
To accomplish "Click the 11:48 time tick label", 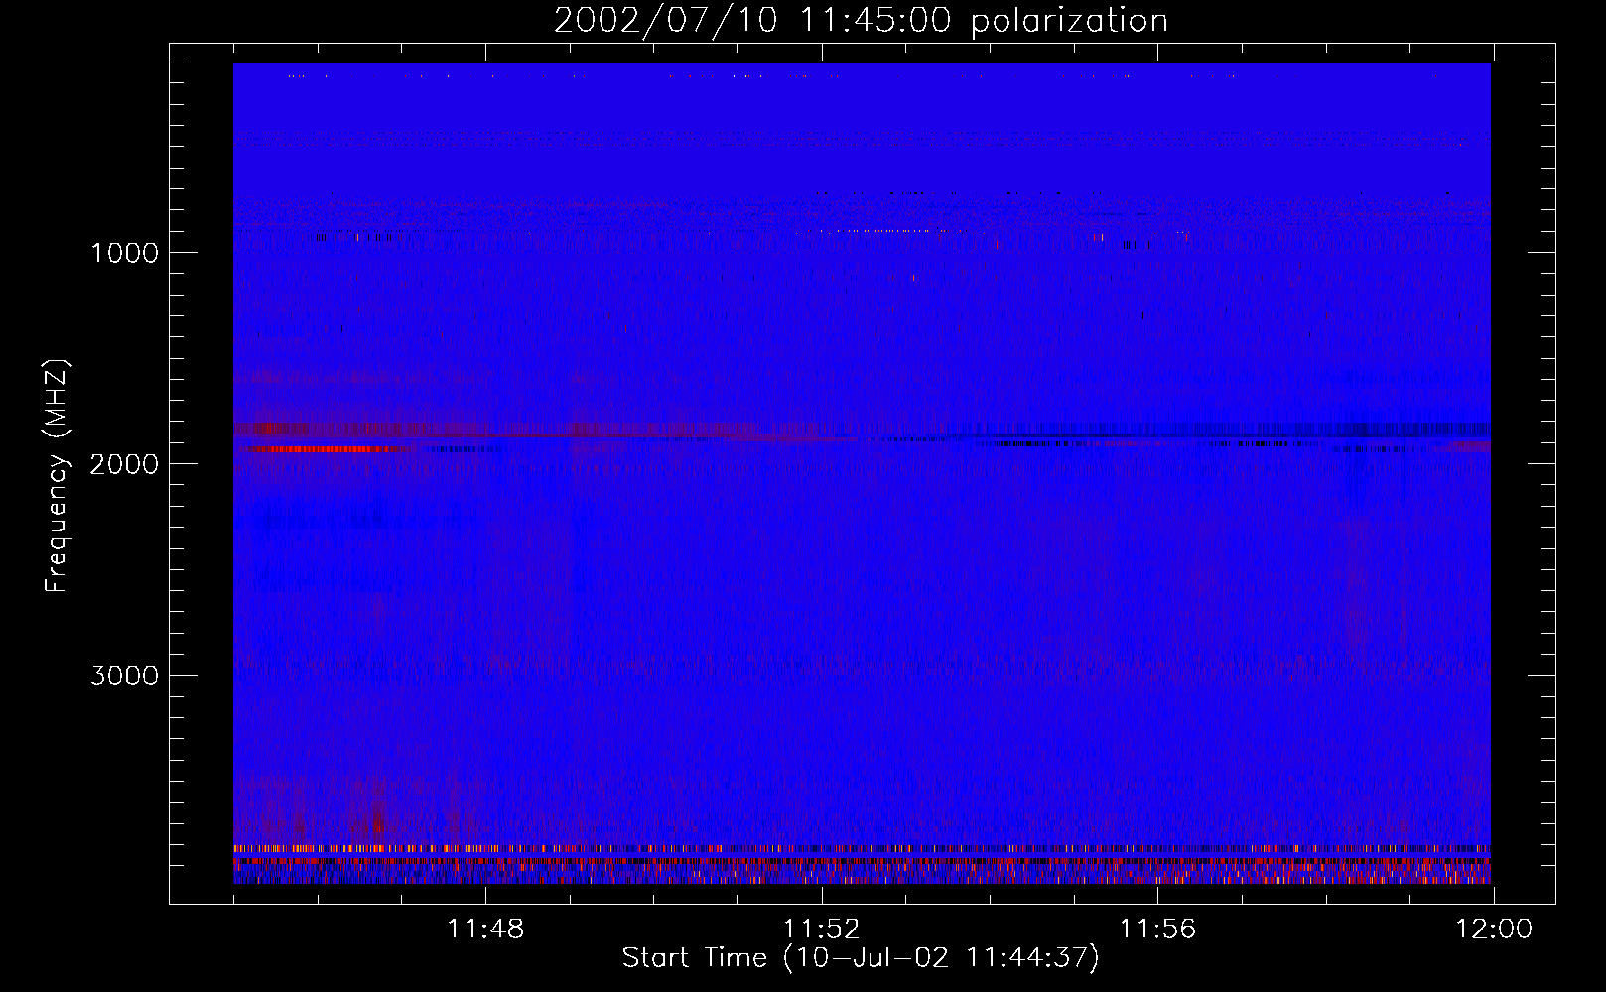I will (485, 930).
